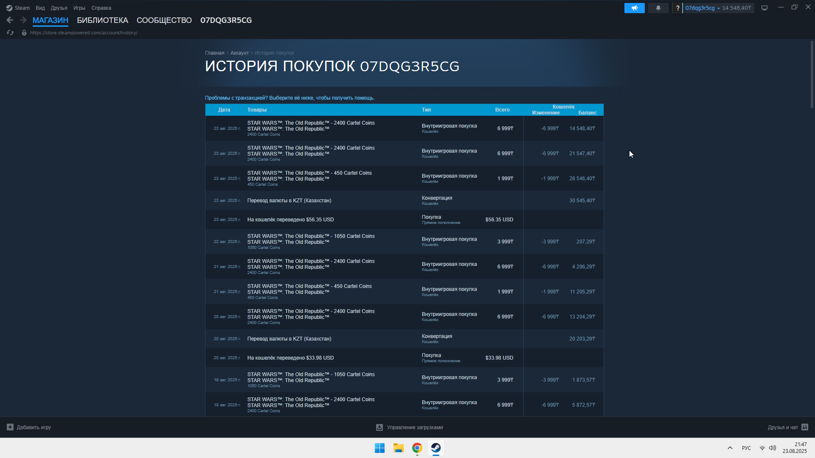Open the Друзья menu
Image resolution: width=815 pixels, height=458 pixels.
click(x=59, y=8)
